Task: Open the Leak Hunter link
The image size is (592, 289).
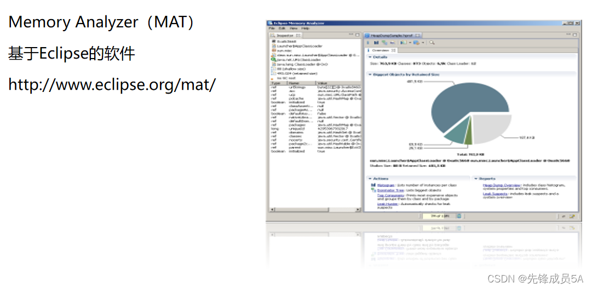Action: coord(387,204)
